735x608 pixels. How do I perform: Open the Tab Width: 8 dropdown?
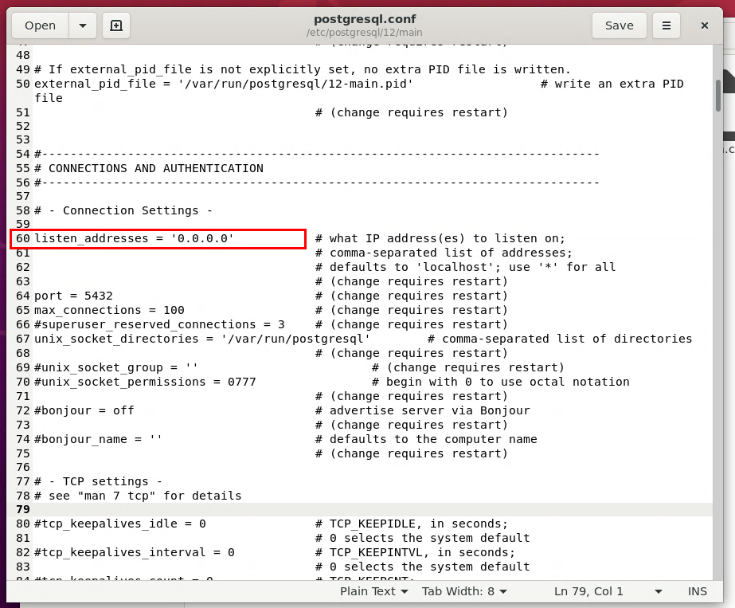[465, 591]
